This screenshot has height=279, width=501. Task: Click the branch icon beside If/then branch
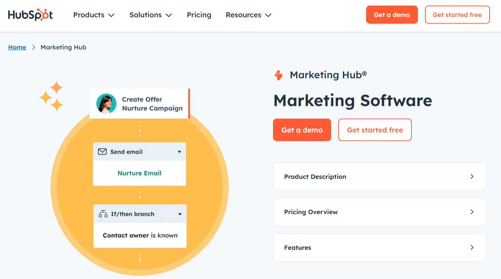click(x=103, y=214)
